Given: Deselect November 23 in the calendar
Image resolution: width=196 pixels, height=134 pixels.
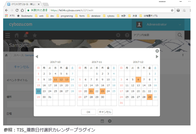Looking at the screenshot, I should (x=102, y=91).
